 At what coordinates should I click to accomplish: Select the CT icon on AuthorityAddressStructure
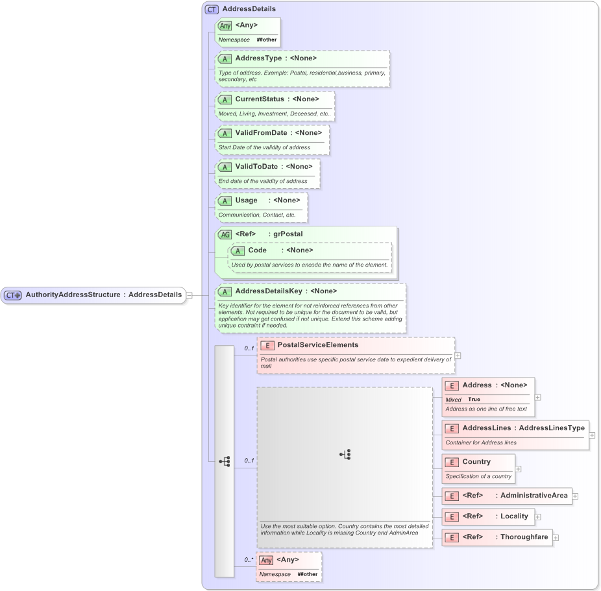coord(10,295)
